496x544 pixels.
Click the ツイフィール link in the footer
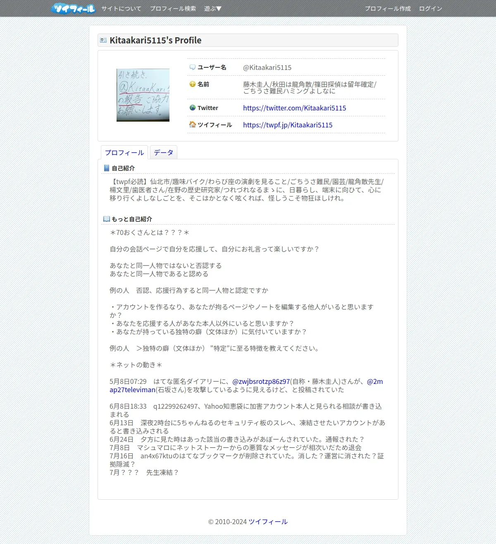pos(268,522)
